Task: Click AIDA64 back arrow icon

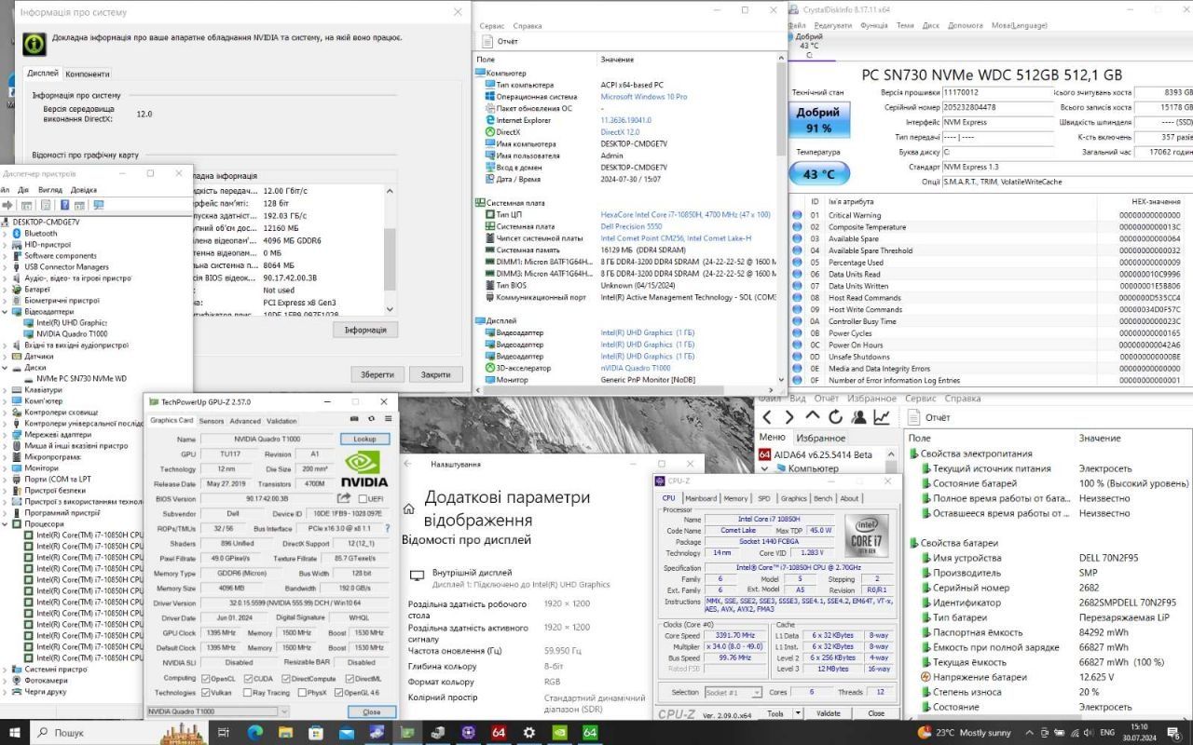Action: [x=766, y=417]
